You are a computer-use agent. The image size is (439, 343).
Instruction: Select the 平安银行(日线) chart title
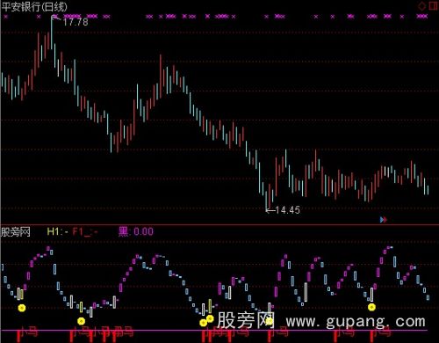[x=34, y=6]
